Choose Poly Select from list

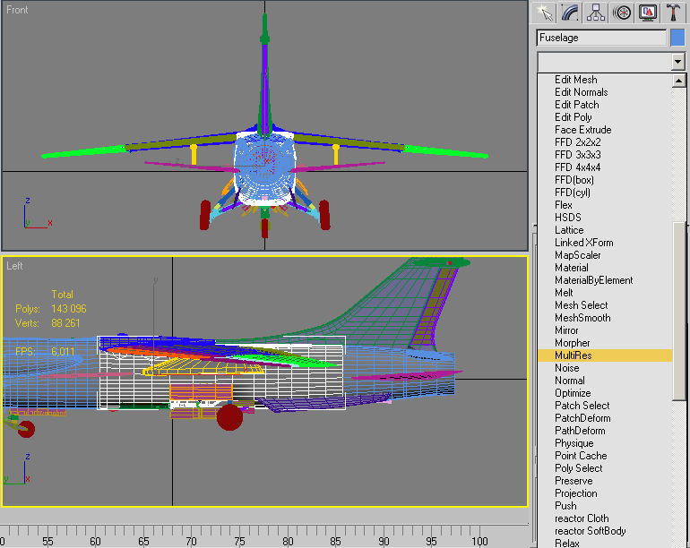pos(579,468)
